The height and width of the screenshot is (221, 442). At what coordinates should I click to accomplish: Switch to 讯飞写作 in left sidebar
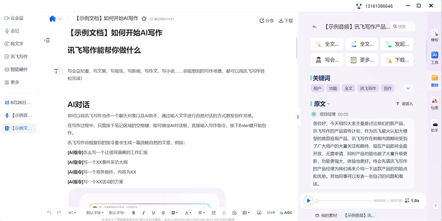[19, 57]
